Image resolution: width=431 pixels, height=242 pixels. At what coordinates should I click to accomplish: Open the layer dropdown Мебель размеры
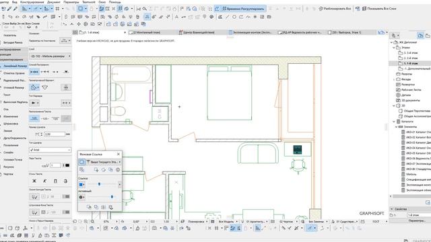tap(50, 56)
